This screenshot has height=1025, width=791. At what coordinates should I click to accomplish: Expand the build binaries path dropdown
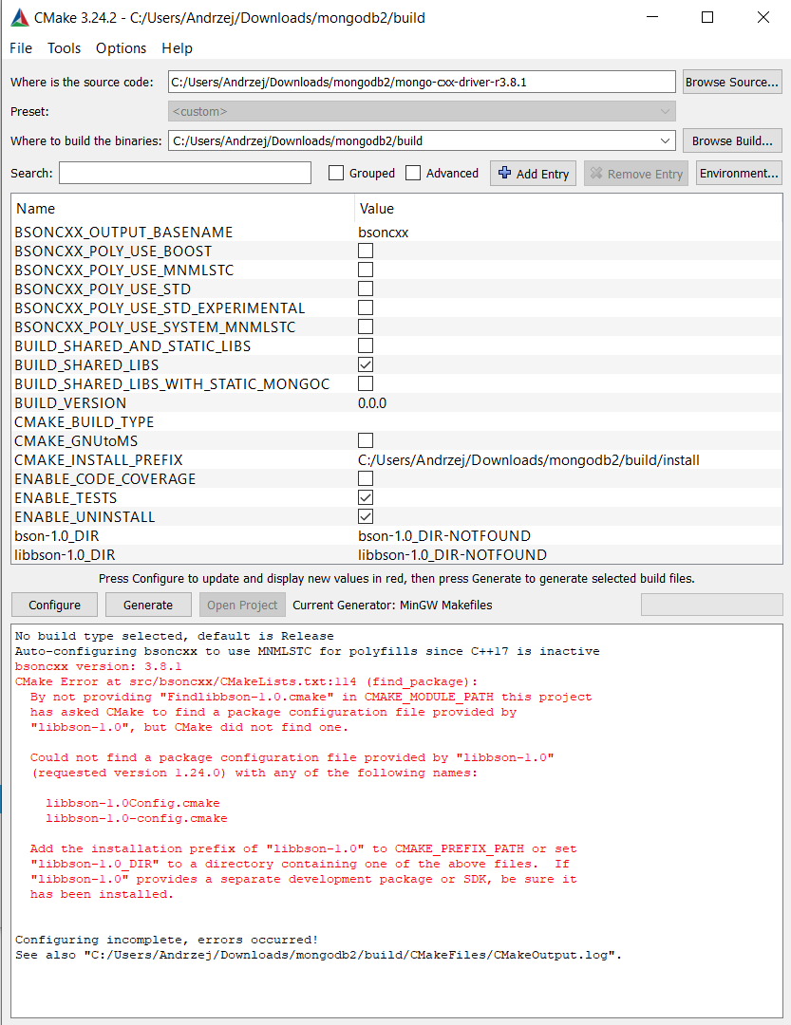point(666,140)
